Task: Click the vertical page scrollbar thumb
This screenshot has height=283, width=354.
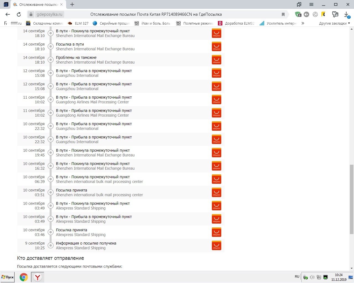Action: tap(352, 199)
